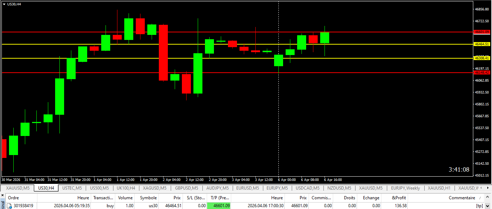Switch to the XAUUSD,M5 tab beside US30,H4
The height and width of the screenshot is (209, 492).
18,188
